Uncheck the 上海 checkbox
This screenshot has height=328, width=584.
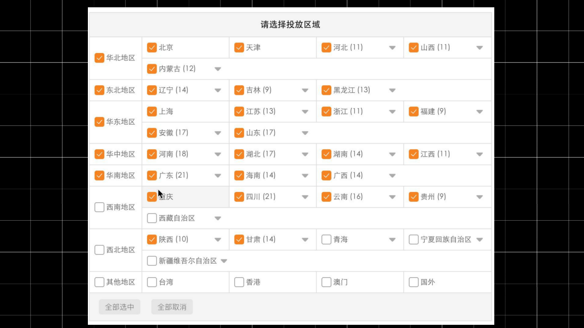[152, 111]
